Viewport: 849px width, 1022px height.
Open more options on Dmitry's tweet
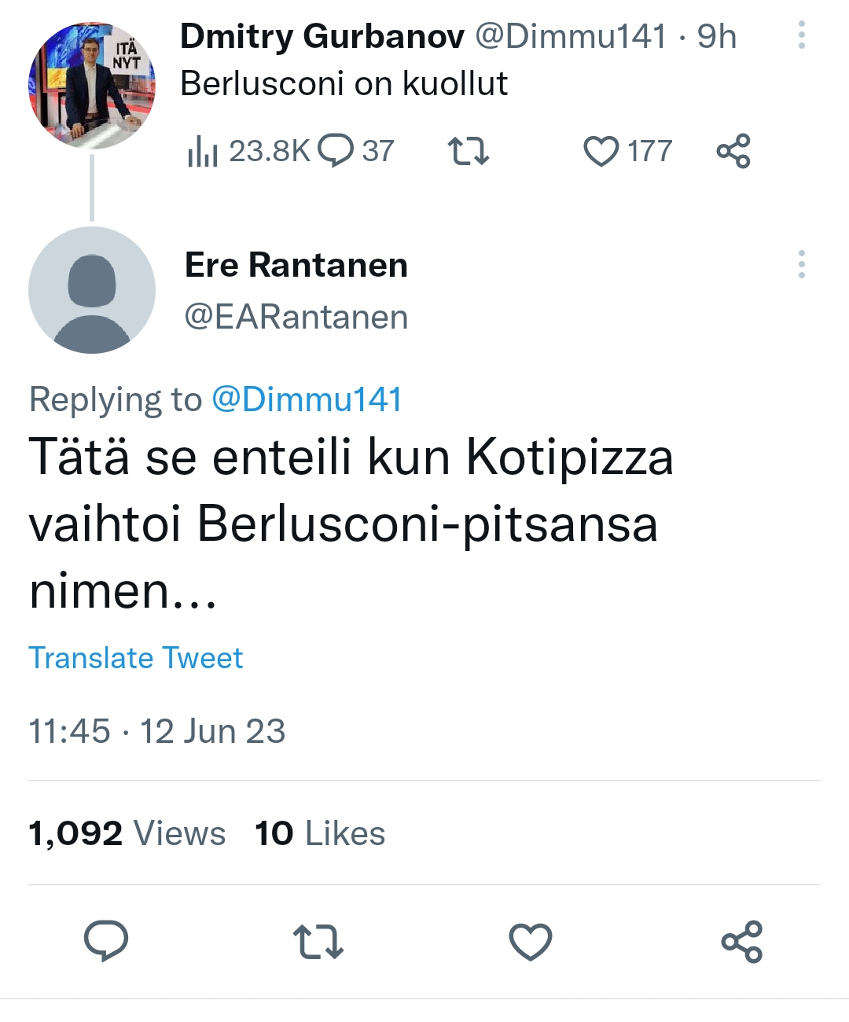coord(801,35)
